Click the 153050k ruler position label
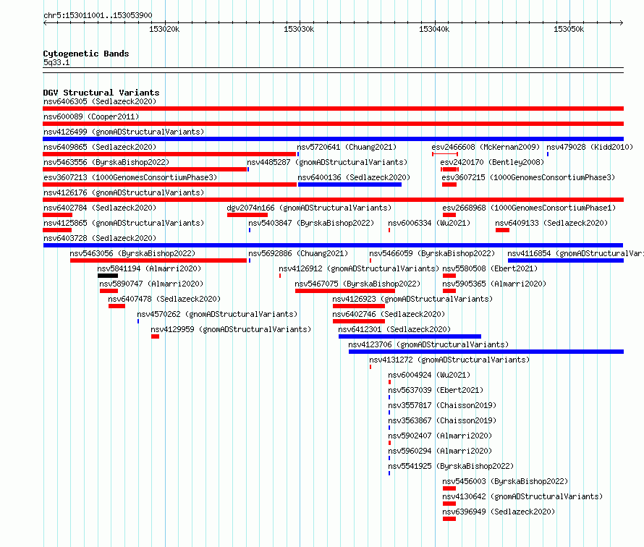This screenshot has width=644, height=547. 569,29
